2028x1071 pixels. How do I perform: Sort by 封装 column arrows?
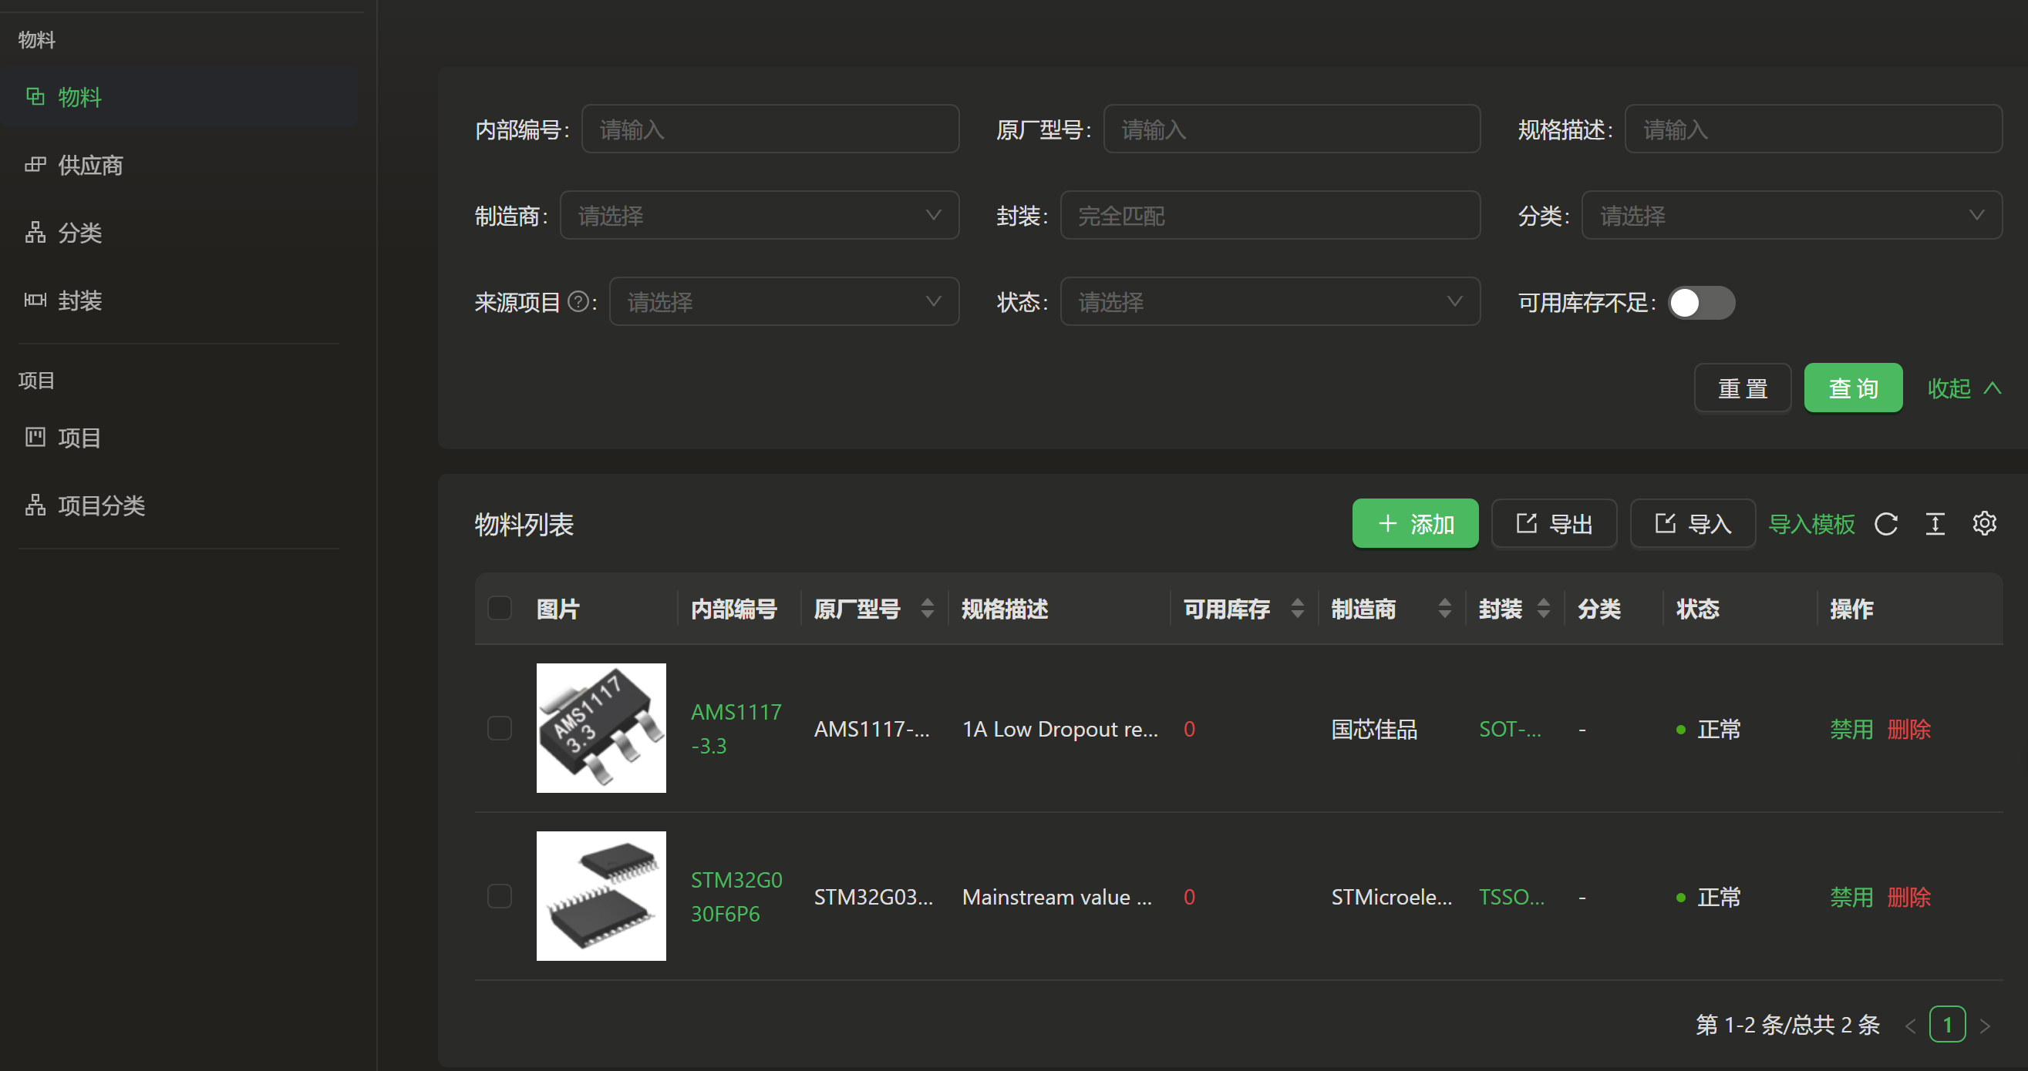1543,608
